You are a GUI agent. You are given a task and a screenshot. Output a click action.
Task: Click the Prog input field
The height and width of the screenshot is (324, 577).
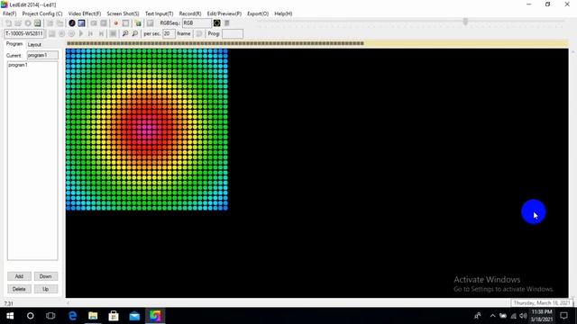point(233,34)
